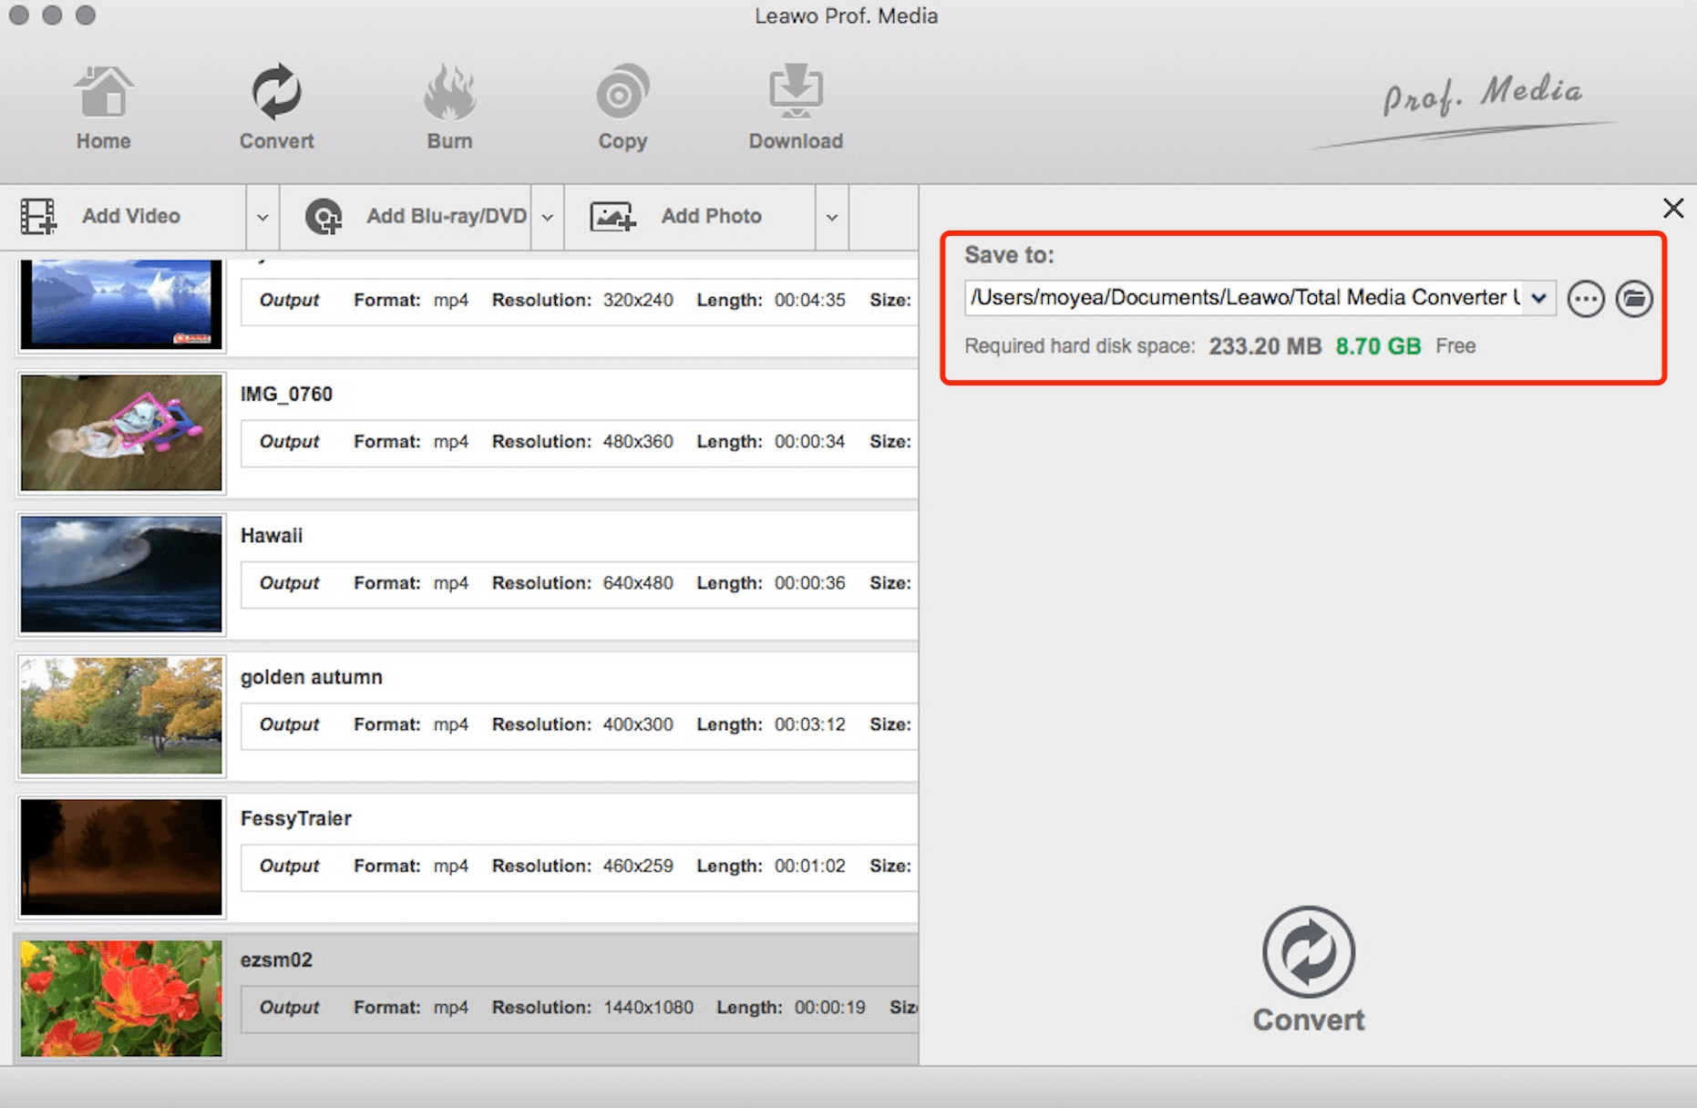Select the Hawaii wave video thumbnail

click(121, 574)
